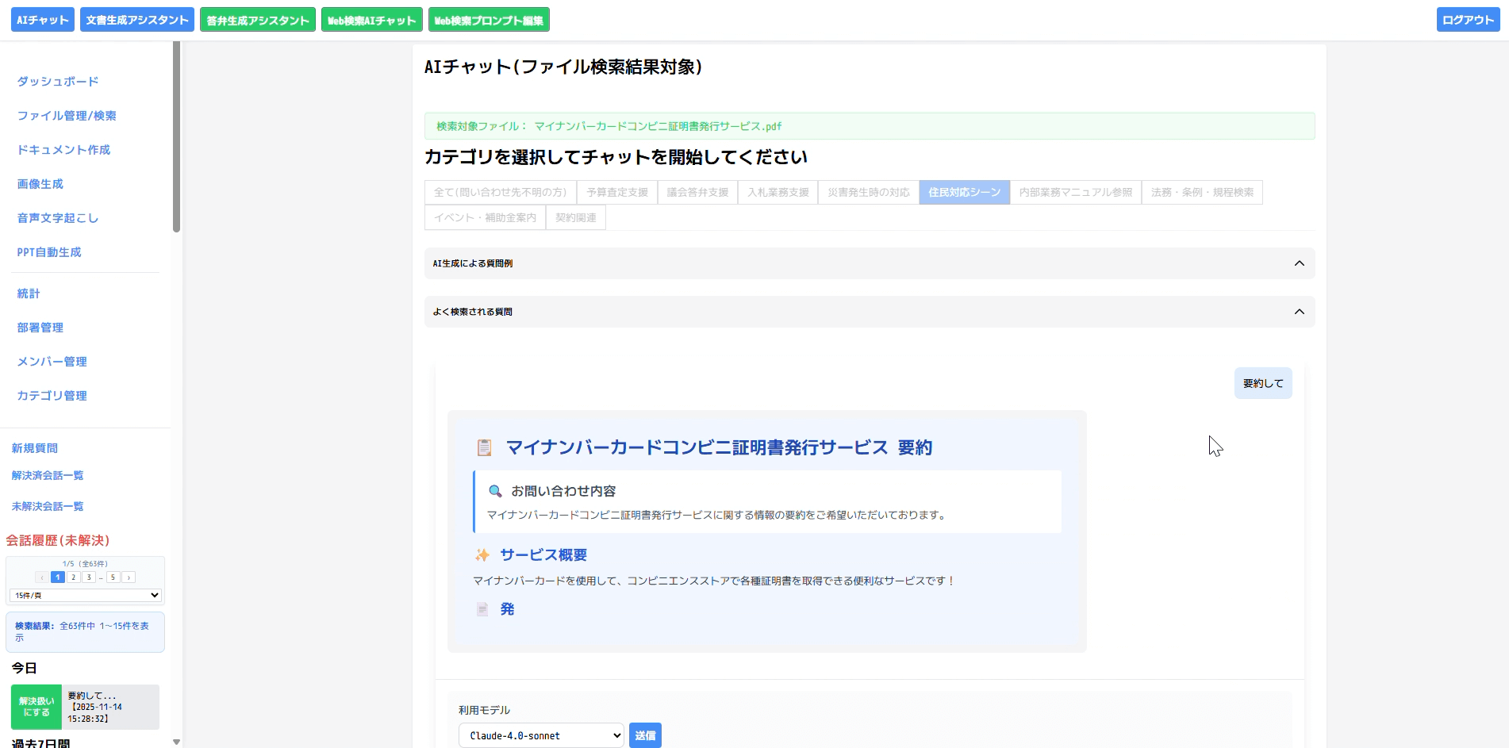Click the magnifier icon next to お問い合わせ内容

[495, 491]
